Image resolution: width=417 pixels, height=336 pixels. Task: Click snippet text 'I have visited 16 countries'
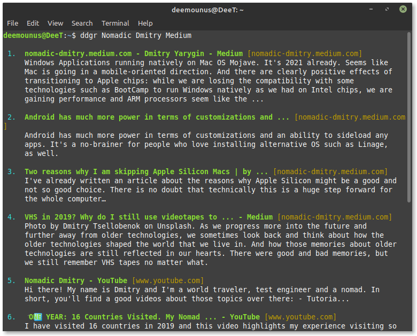82,326
